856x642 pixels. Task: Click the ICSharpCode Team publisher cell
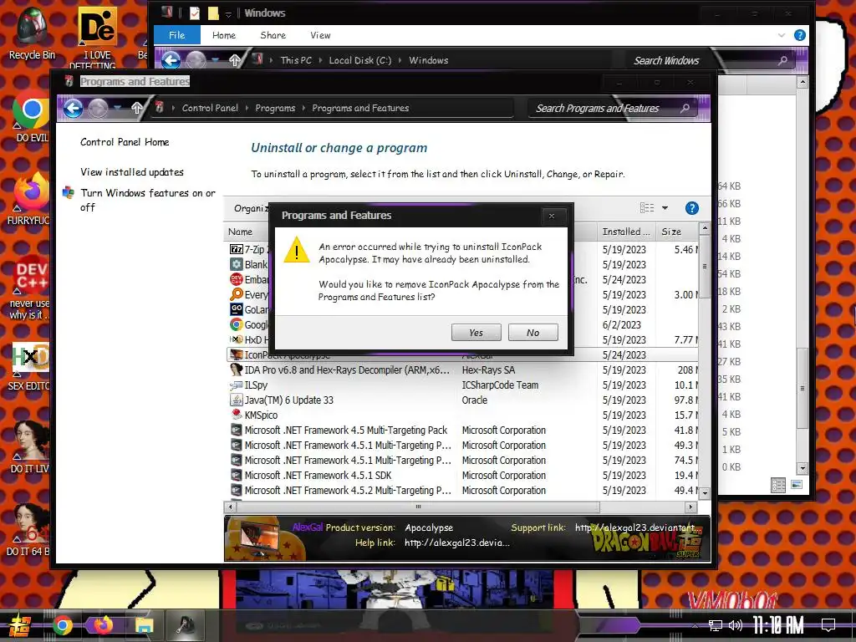500,385
